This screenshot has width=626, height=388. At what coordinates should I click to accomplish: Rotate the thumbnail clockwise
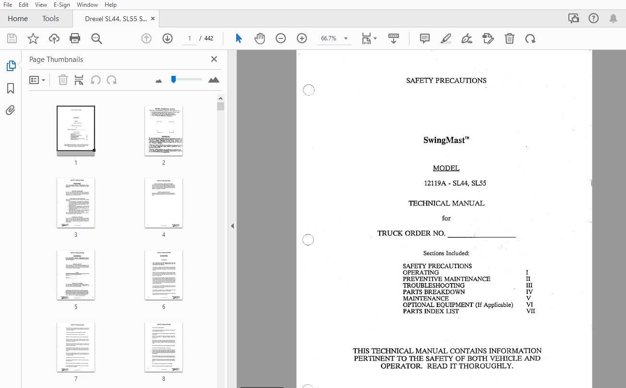point(112,80)
